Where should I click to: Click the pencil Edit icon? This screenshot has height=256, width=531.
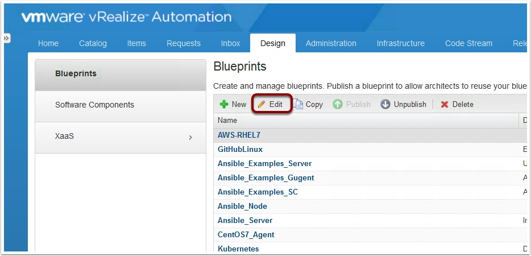262,104
